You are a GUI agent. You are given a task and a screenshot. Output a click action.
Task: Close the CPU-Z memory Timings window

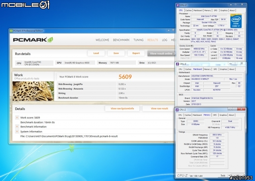tap(241, 109)
